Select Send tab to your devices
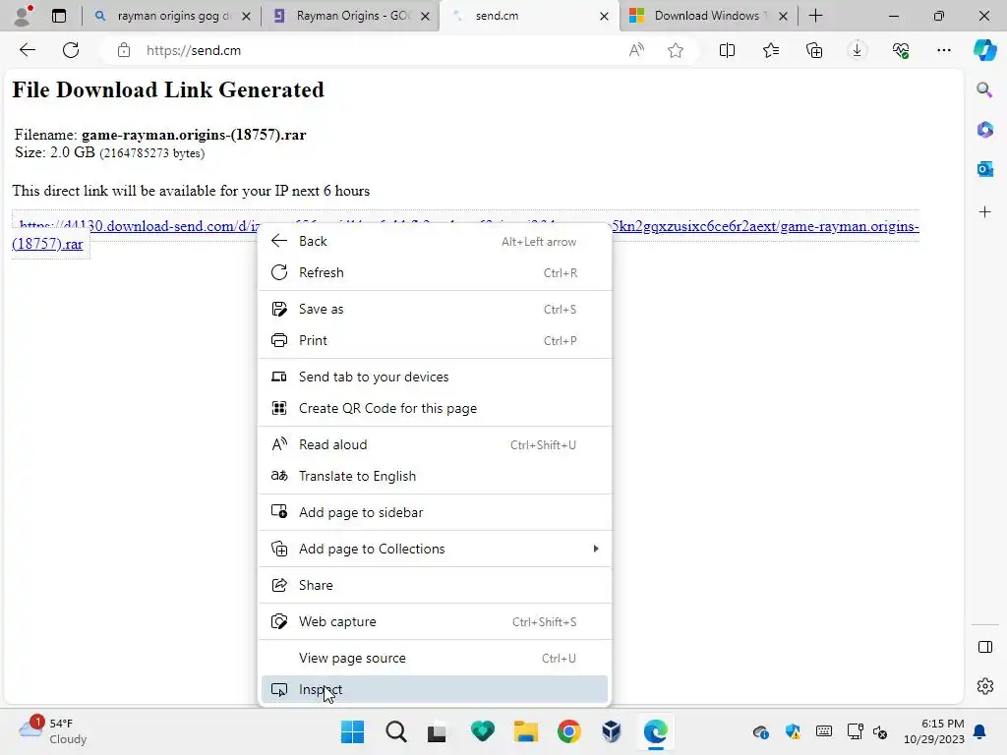1007x755 pixels. 435,377
